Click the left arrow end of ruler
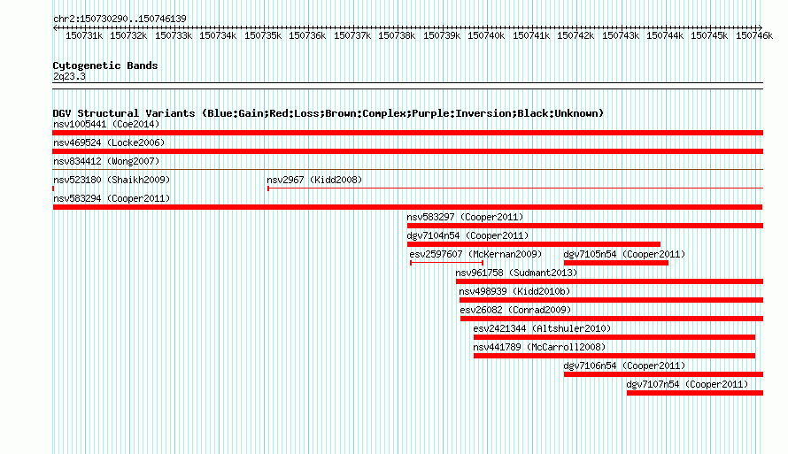 55,27
